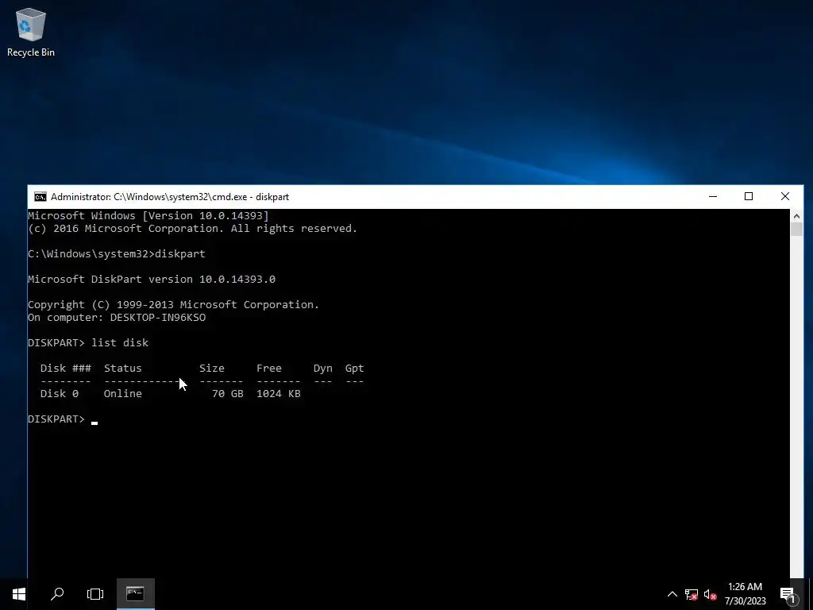Screen dimensions: 813x610
Task: Click the 'Size' column header
Action: (x=212, y=369)
